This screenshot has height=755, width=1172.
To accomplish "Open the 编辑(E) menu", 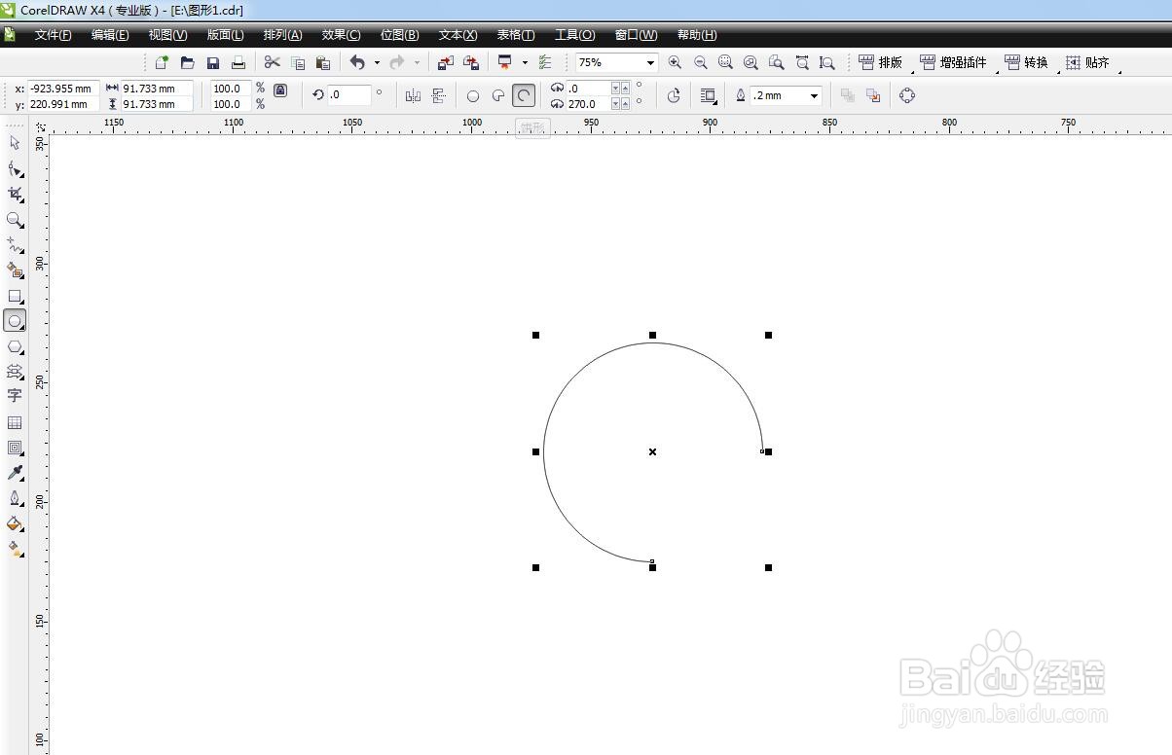I will coord(110,35).
